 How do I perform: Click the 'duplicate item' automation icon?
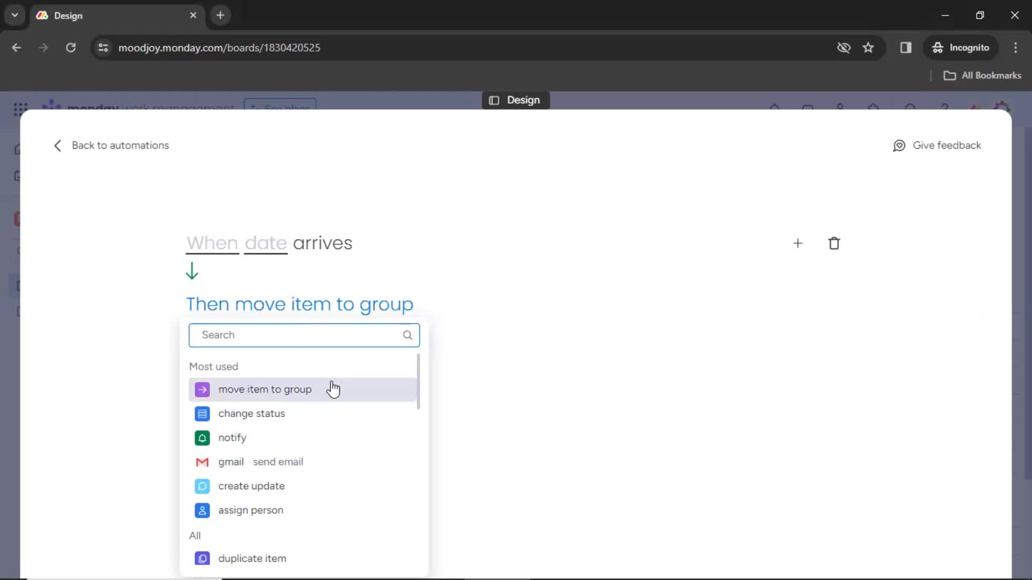202,559
